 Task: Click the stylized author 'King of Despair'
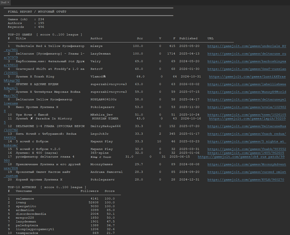pos(101,157)
